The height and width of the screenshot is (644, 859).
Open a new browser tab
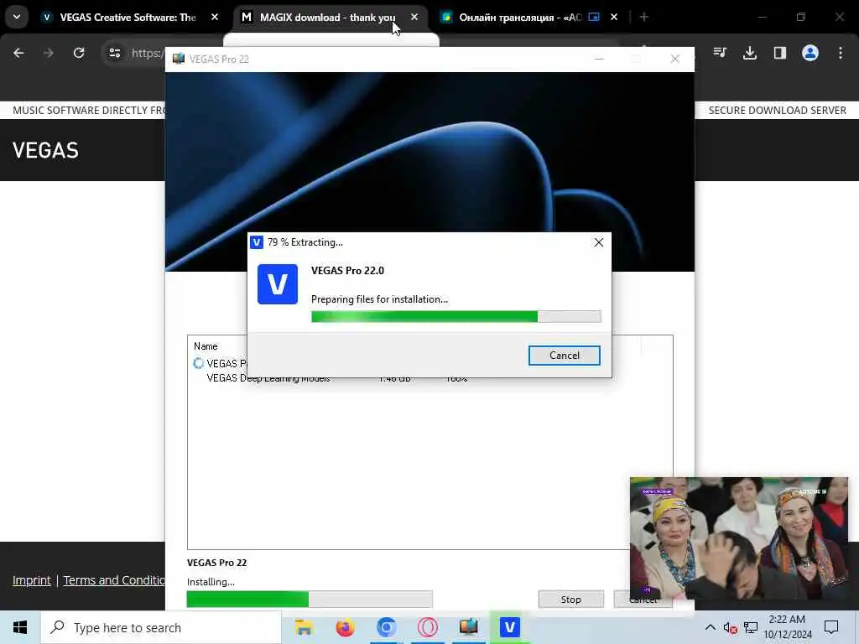[x=643, y=18]
